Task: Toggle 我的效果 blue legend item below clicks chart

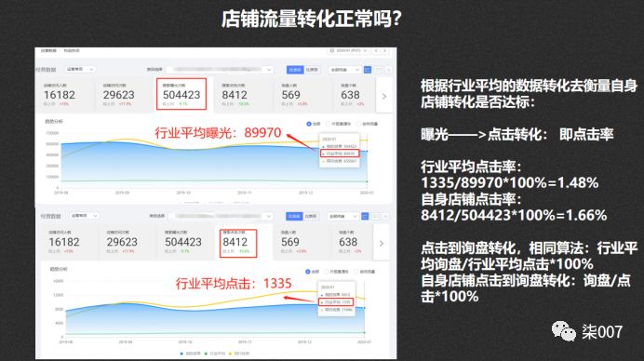Action: pyautogui.click(x=191, y=354)
